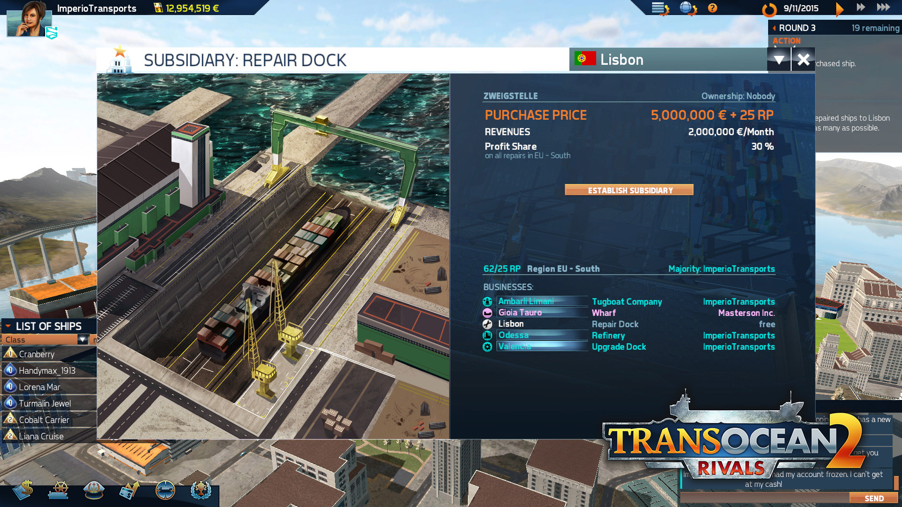902x507 pixels.
Task: Expand the List of Ships panel arrow
Action: tap(8, 326)
